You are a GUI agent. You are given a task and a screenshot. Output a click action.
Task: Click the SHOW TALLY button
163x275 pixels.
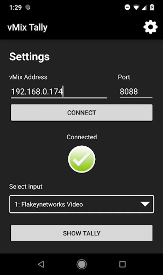click(x=82, y=233)
